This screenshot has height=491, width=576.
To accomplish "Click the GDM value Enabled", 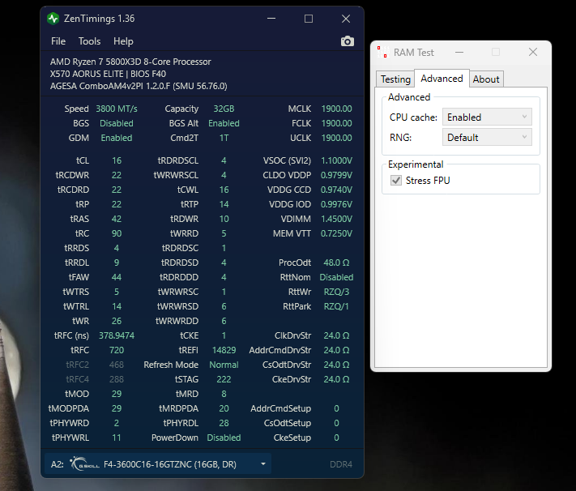I will coord(117,139).
